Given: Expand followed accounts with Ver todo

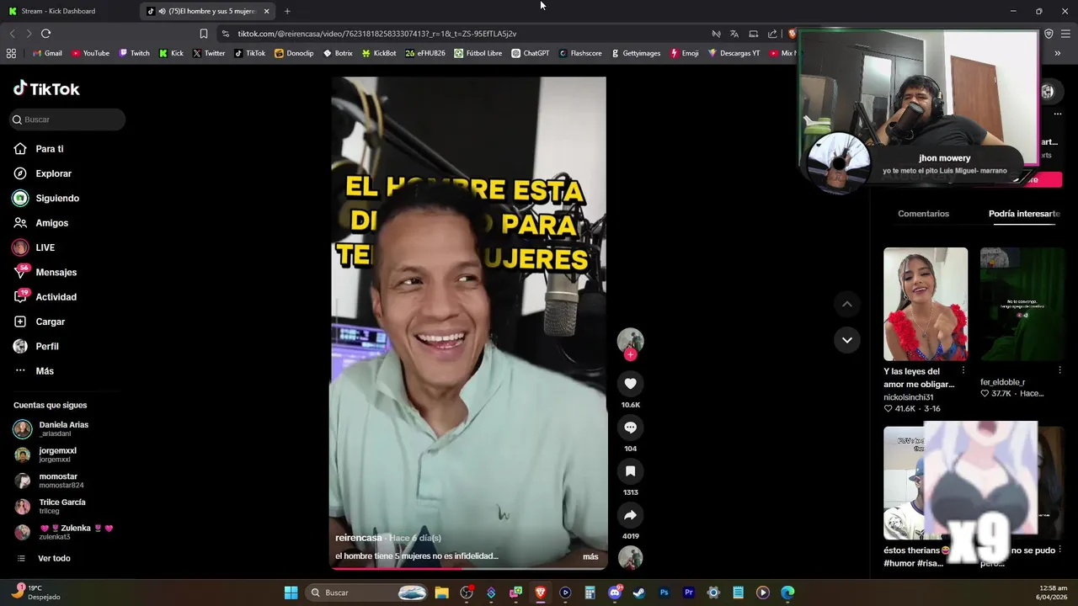Looking at the screenshot, I should [54, 558].
